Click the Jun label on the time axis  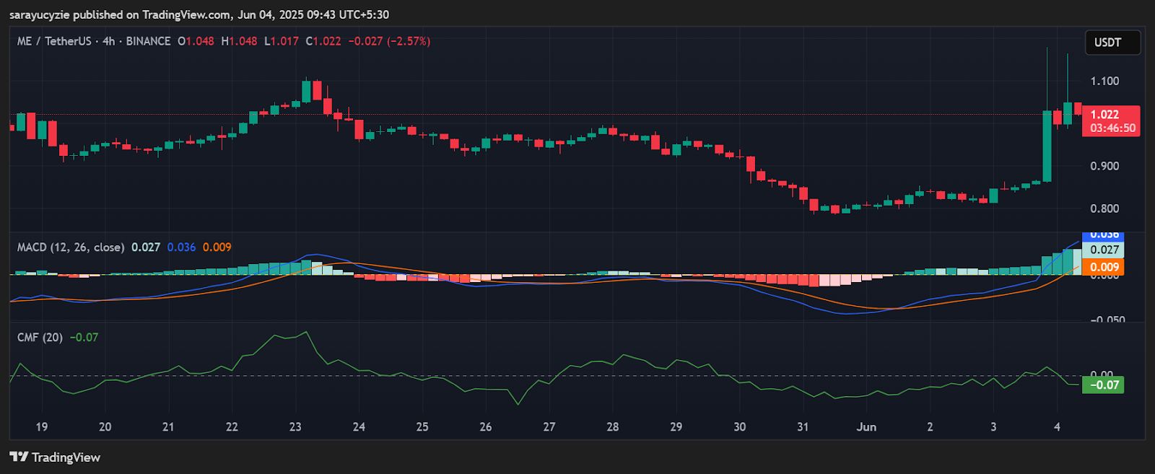[x=866, y=426]
